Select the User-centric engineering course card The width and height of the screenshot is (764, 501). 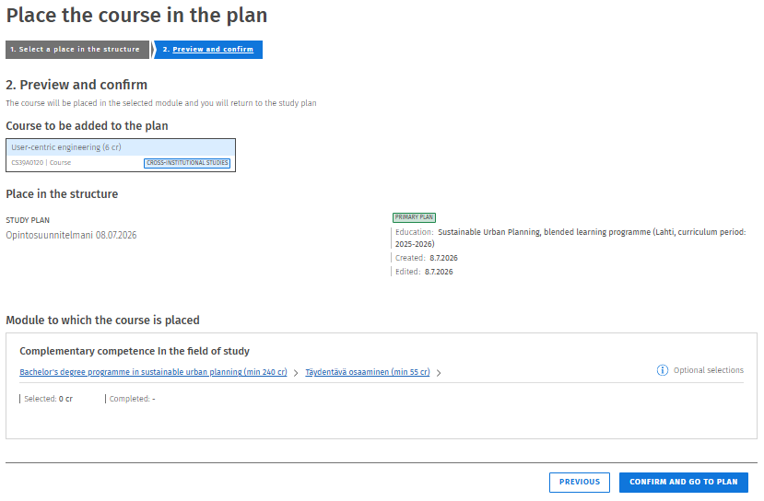pos(121,155)
